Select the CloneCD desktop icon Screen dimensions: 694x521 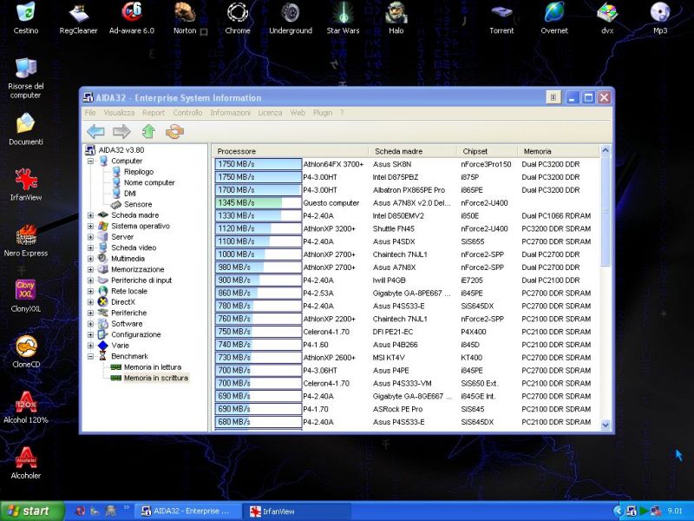(26, 352)
